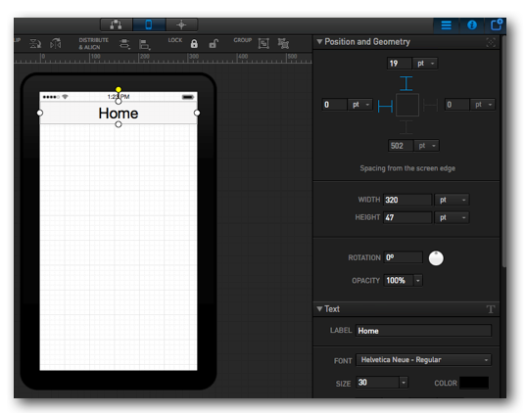Select the Home title on the canvas
526x413 pixels.
pyautogui.click(x=119, y=114)
